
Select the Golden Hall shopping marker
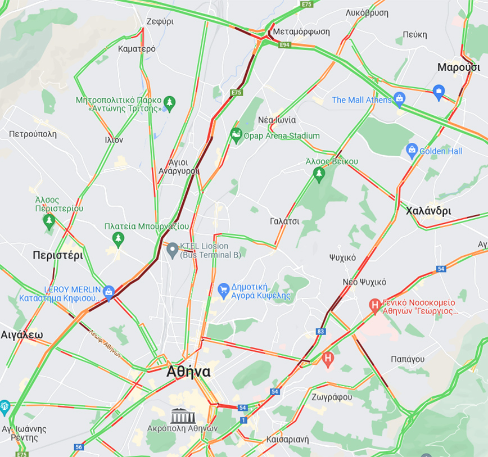point(412,151)
